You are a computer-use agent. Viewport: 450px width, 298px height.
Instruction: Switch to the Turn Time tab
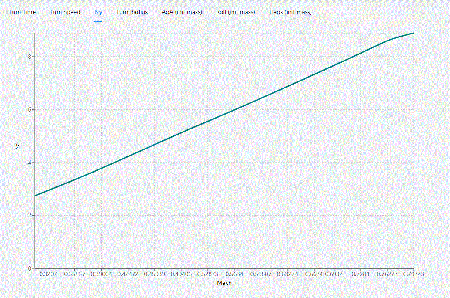coord(22,12)
